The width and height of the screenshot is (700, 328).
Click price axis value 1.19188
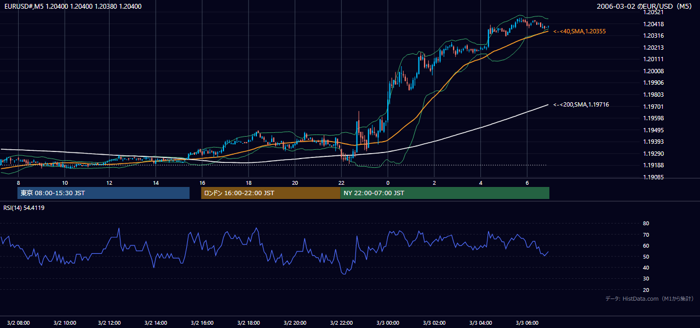[x=653, y=165]
